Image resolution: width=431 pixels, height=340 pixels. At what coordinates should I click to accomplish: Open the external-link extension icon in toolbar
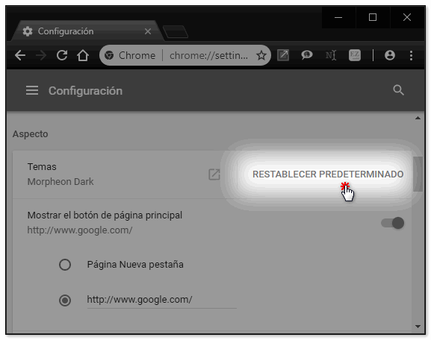coord(283,55)
